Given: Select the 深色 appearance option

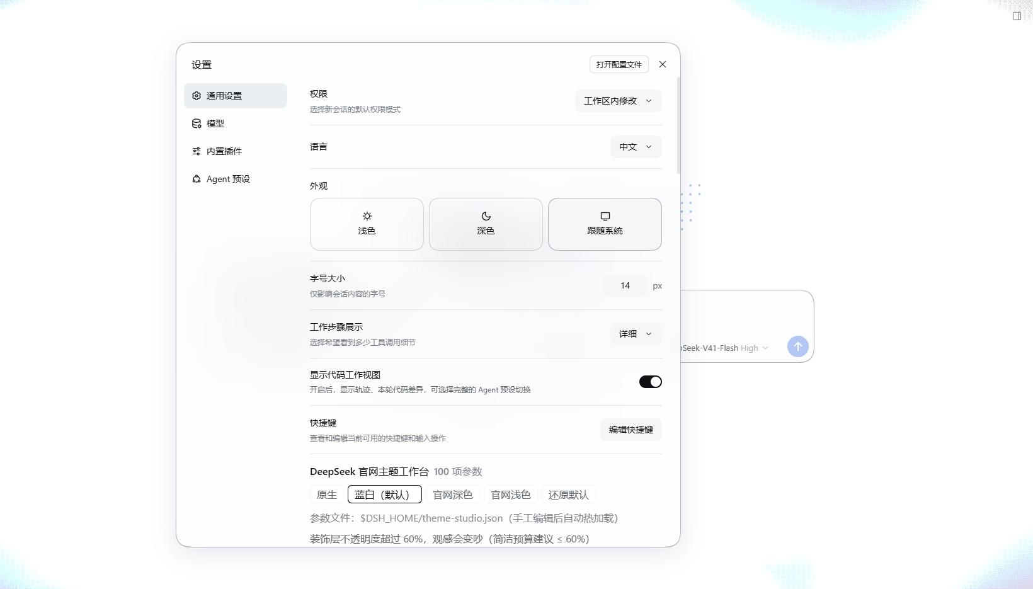Looking at the screenshot, I should pyautogui.click(x=486, y=224).
